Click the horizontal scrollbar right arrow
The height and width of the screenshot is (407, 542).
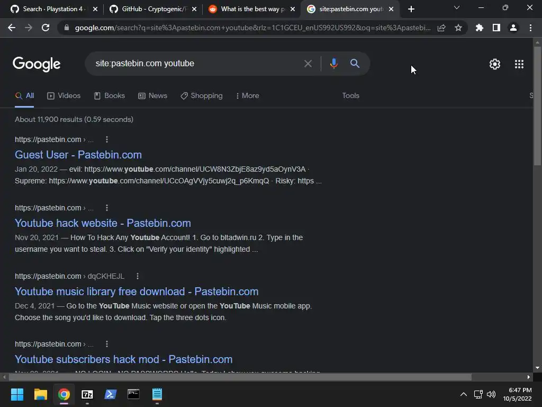pyautogui.click(x=529, y=377)
